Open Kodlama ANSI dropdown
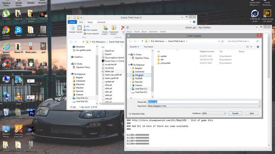 click(x=225, y=113)
